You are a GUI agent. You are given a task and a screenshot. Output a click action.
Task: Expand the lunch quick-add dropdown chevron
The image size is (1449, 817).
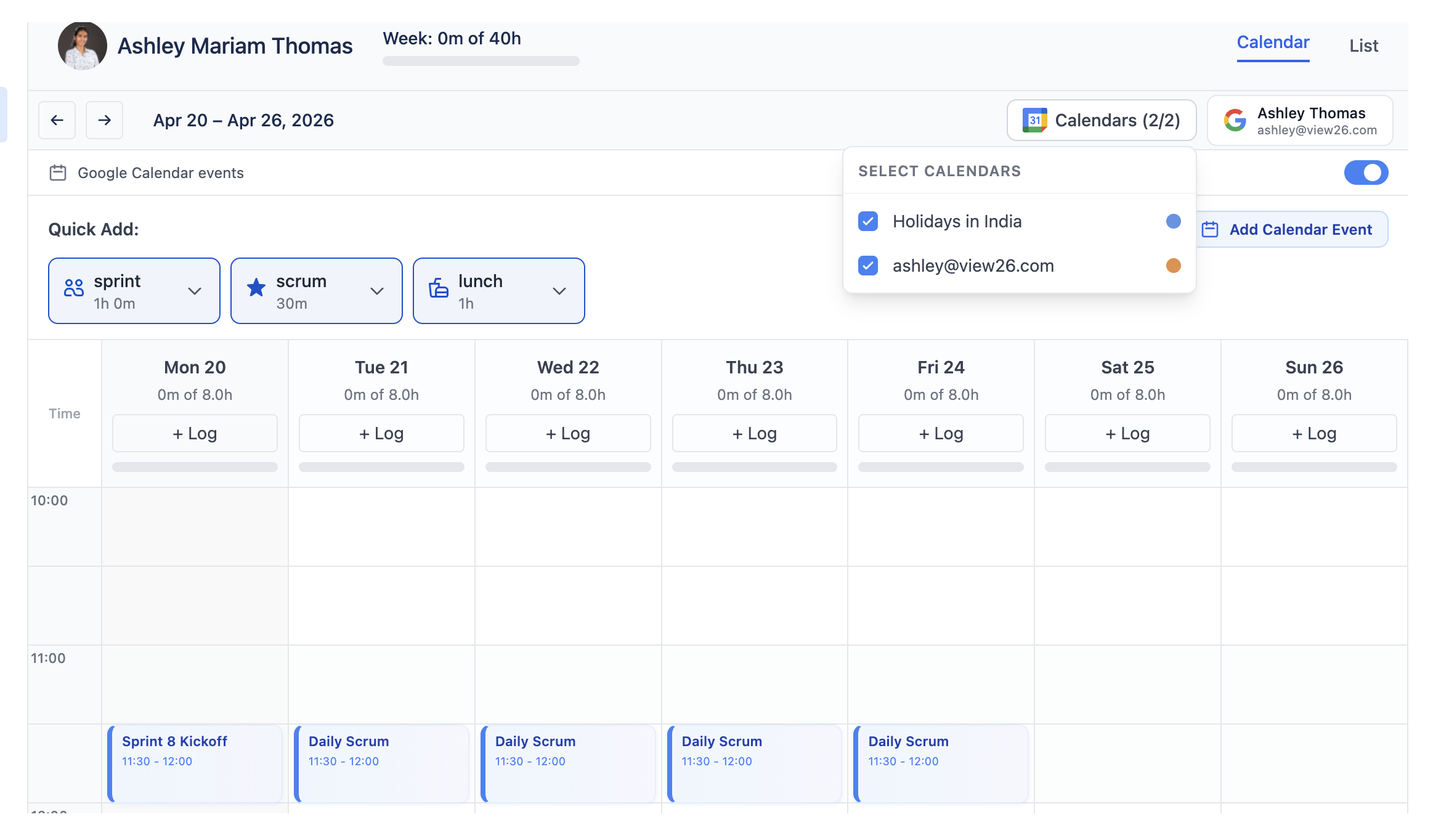click(x=559, y=291)
